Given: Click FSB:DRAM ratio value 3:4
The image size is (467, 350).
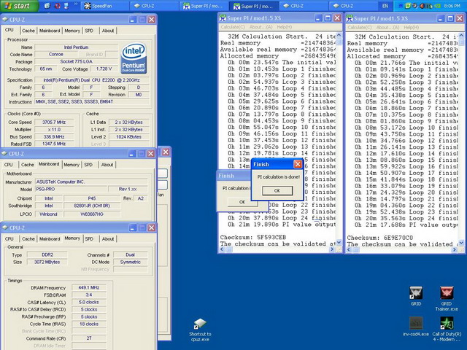Looking at the screenshot, I should click(x=89, y=295).
